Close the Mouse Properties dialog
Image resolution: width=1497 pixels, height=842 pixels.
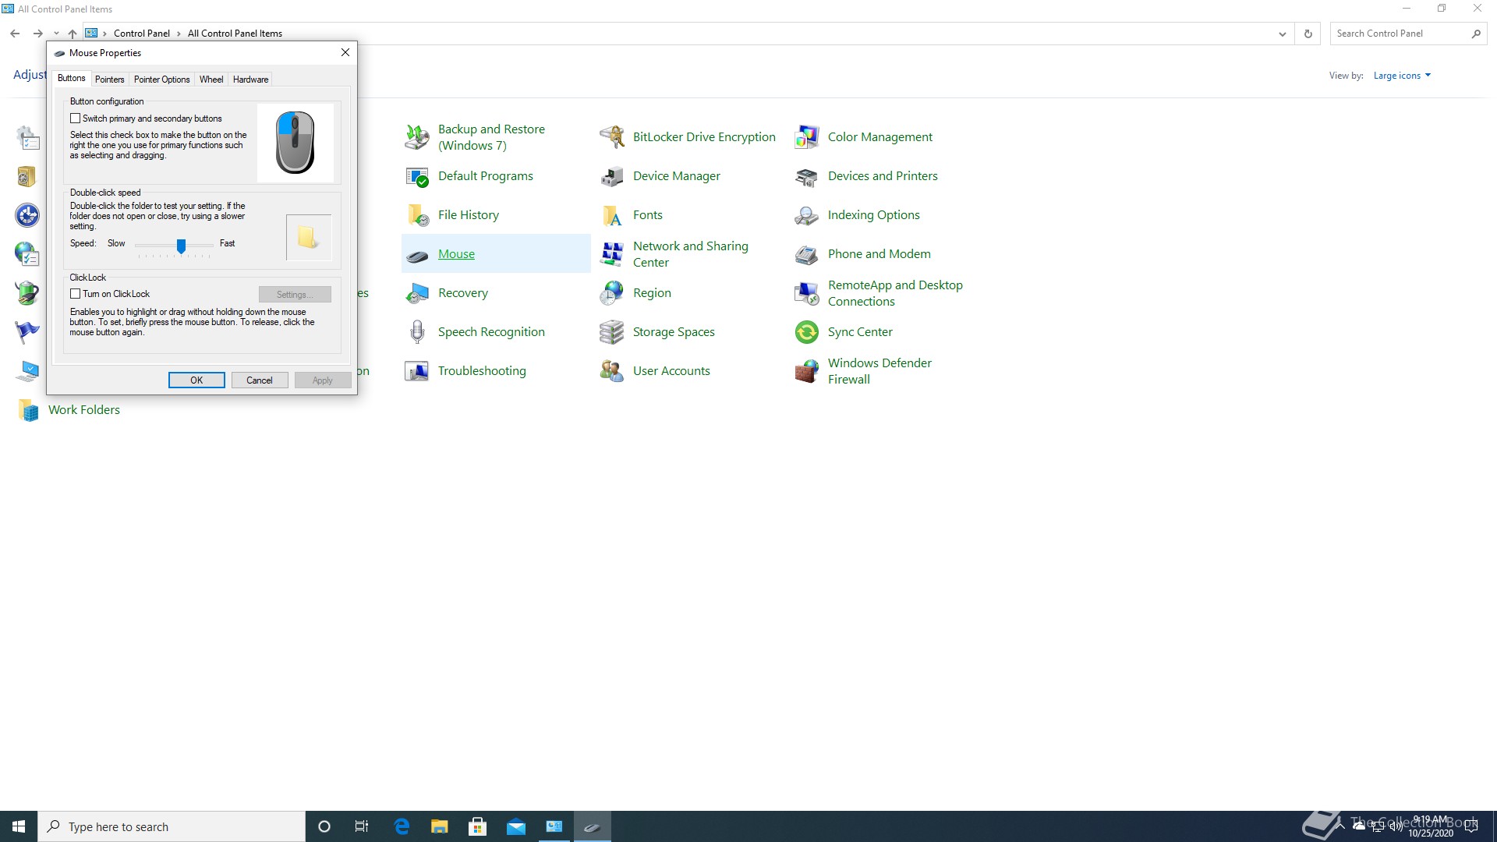tap(345, 52)
